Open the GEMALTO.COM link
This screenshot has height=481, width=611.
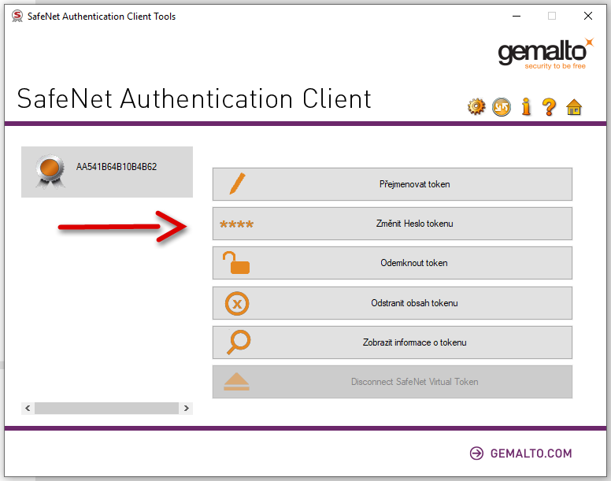[521, 453]
